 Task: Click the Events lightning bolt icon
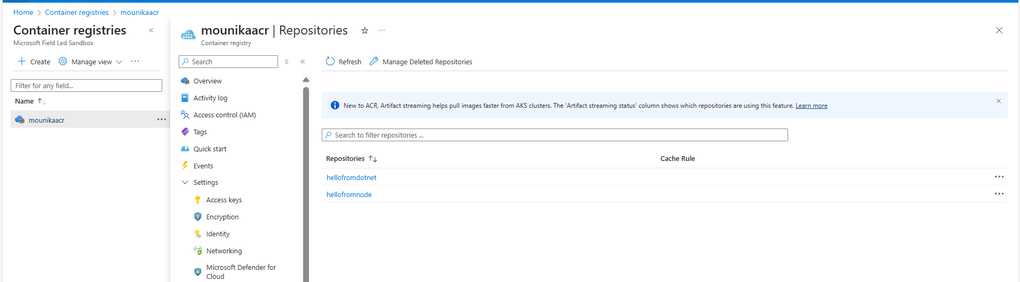[x=185, y=166]
